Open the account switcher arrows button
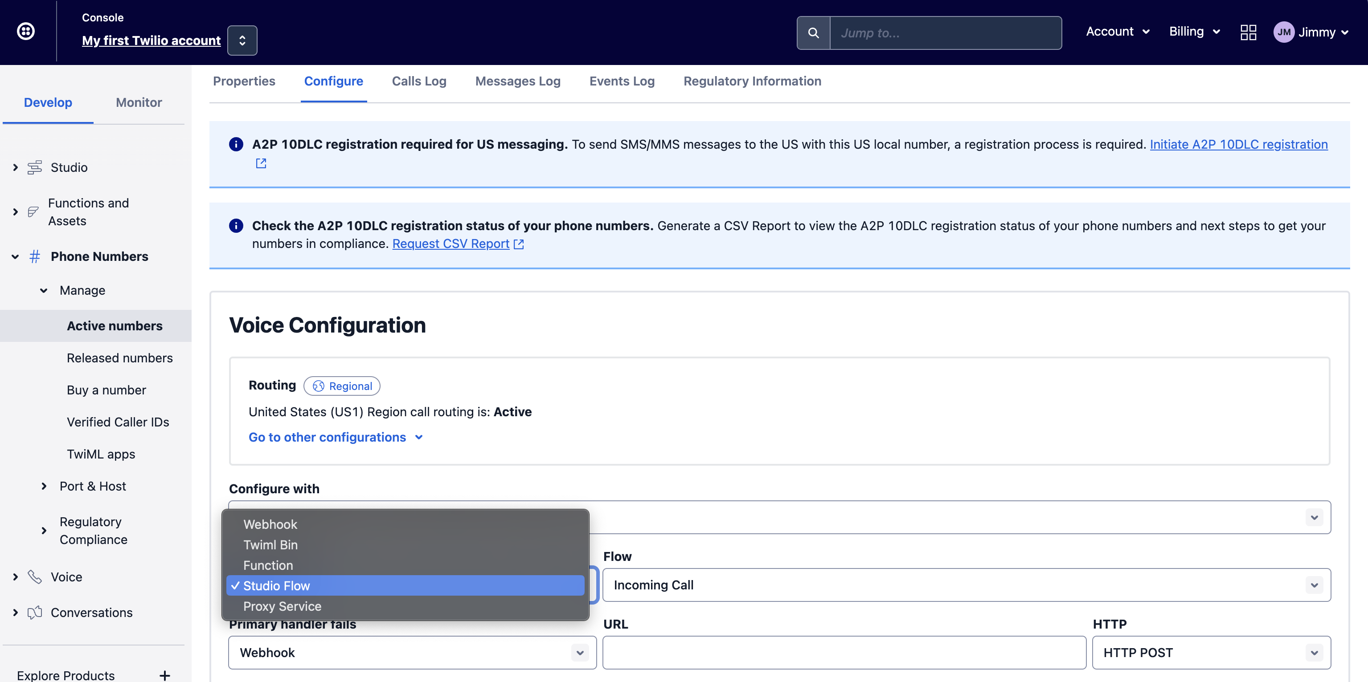Viewport: 1368px width, 682px height. click(242, 41)
